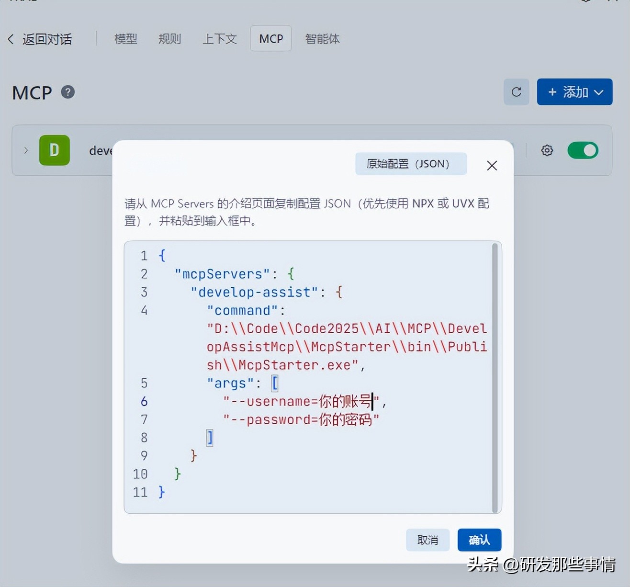630x587 pixels.
Task: Click the green D server avatar
Action: (x=55, y=150)
